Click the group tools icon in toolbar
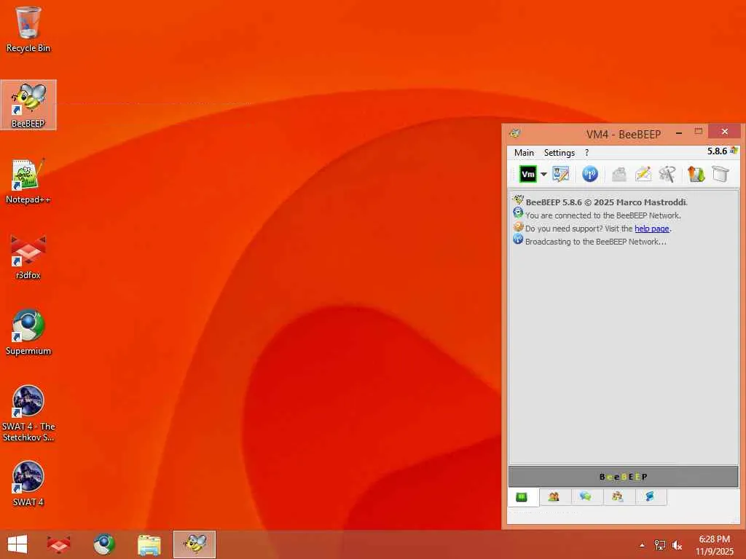The height and width of the screenshot is (559, 746). tap(667, 174)
